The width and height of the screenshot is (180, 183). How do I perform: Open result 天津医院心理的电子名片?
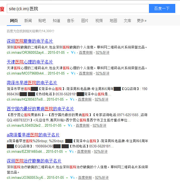30,62
